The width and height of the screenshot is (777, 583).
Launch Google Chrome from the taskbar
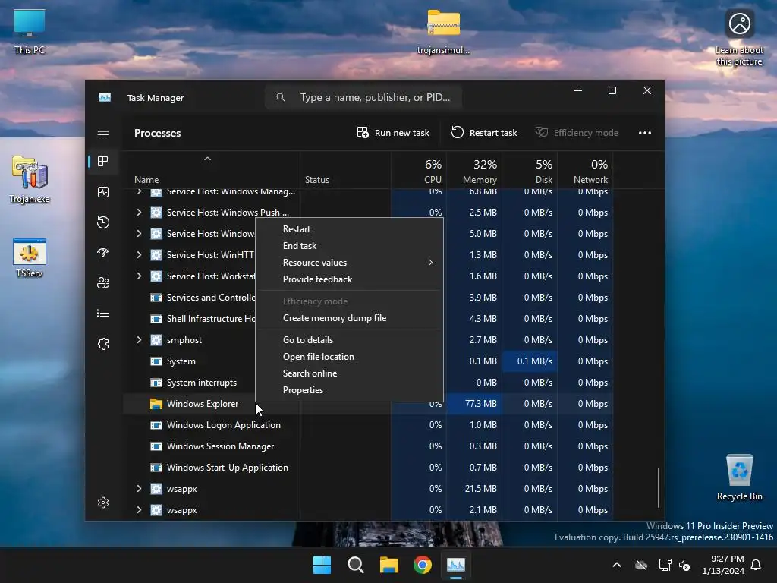[422, 565]
